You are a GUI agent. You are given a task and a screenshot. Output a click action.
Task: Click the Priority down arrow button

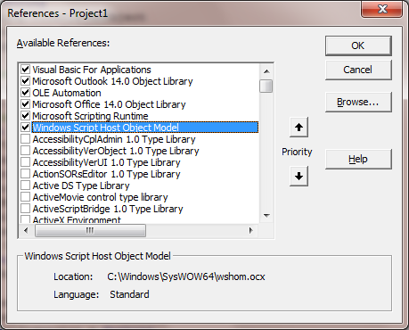click(x=299, y=177)
